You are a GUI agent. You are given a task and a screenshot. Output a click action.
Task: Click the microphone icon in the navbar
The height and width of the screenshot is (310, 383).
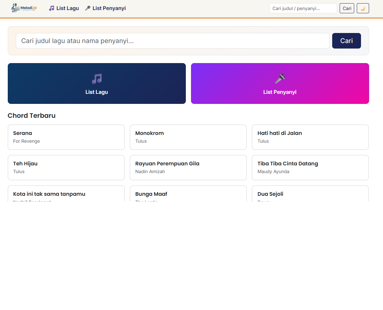[88, 8]
